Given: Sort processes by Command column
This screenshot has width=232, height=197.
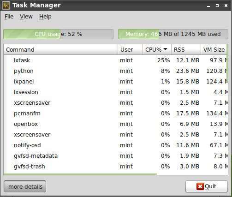Looking at the screenshot, I should 61,49.
